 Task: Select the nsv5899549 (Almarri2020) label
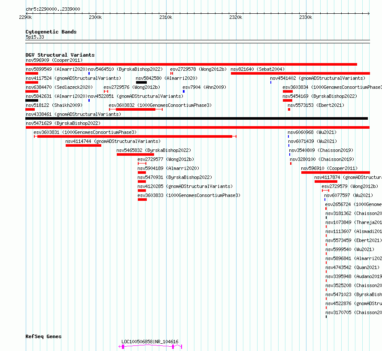click(x=57, y=69)
